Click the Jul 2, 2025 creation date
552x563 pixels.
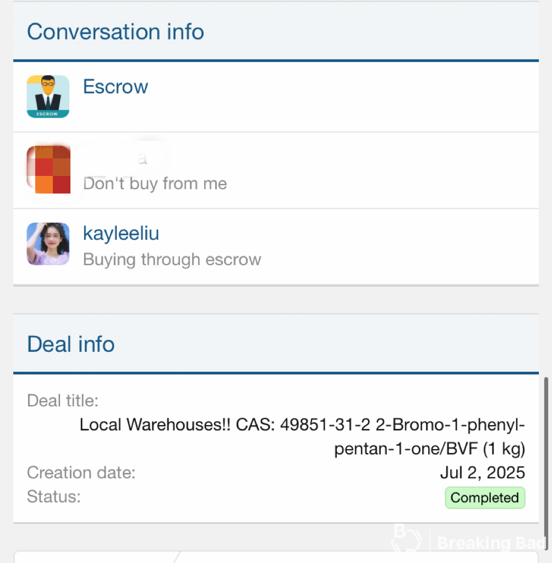pyautogui.click(x=483, y=472)
